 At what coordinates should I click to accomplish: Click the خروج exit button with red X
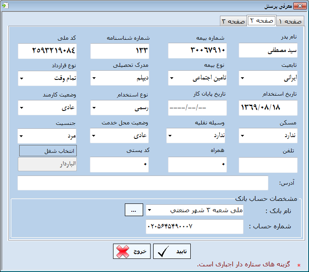tap(132, 251)
